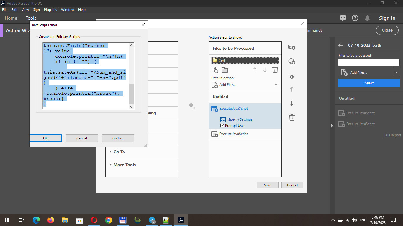Screen dimensions: 403x226
Task: Click the add-to-right-pane arrow icon
Action: [192, 107]
